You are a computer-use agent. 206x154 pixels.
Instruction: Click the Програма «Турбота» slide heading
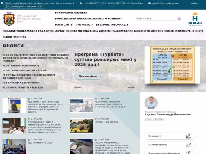(x=106, y=59)
